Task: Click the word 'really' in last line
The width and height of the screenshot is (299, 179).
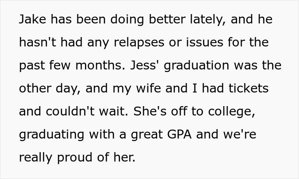Action: [x=35, y=158]
